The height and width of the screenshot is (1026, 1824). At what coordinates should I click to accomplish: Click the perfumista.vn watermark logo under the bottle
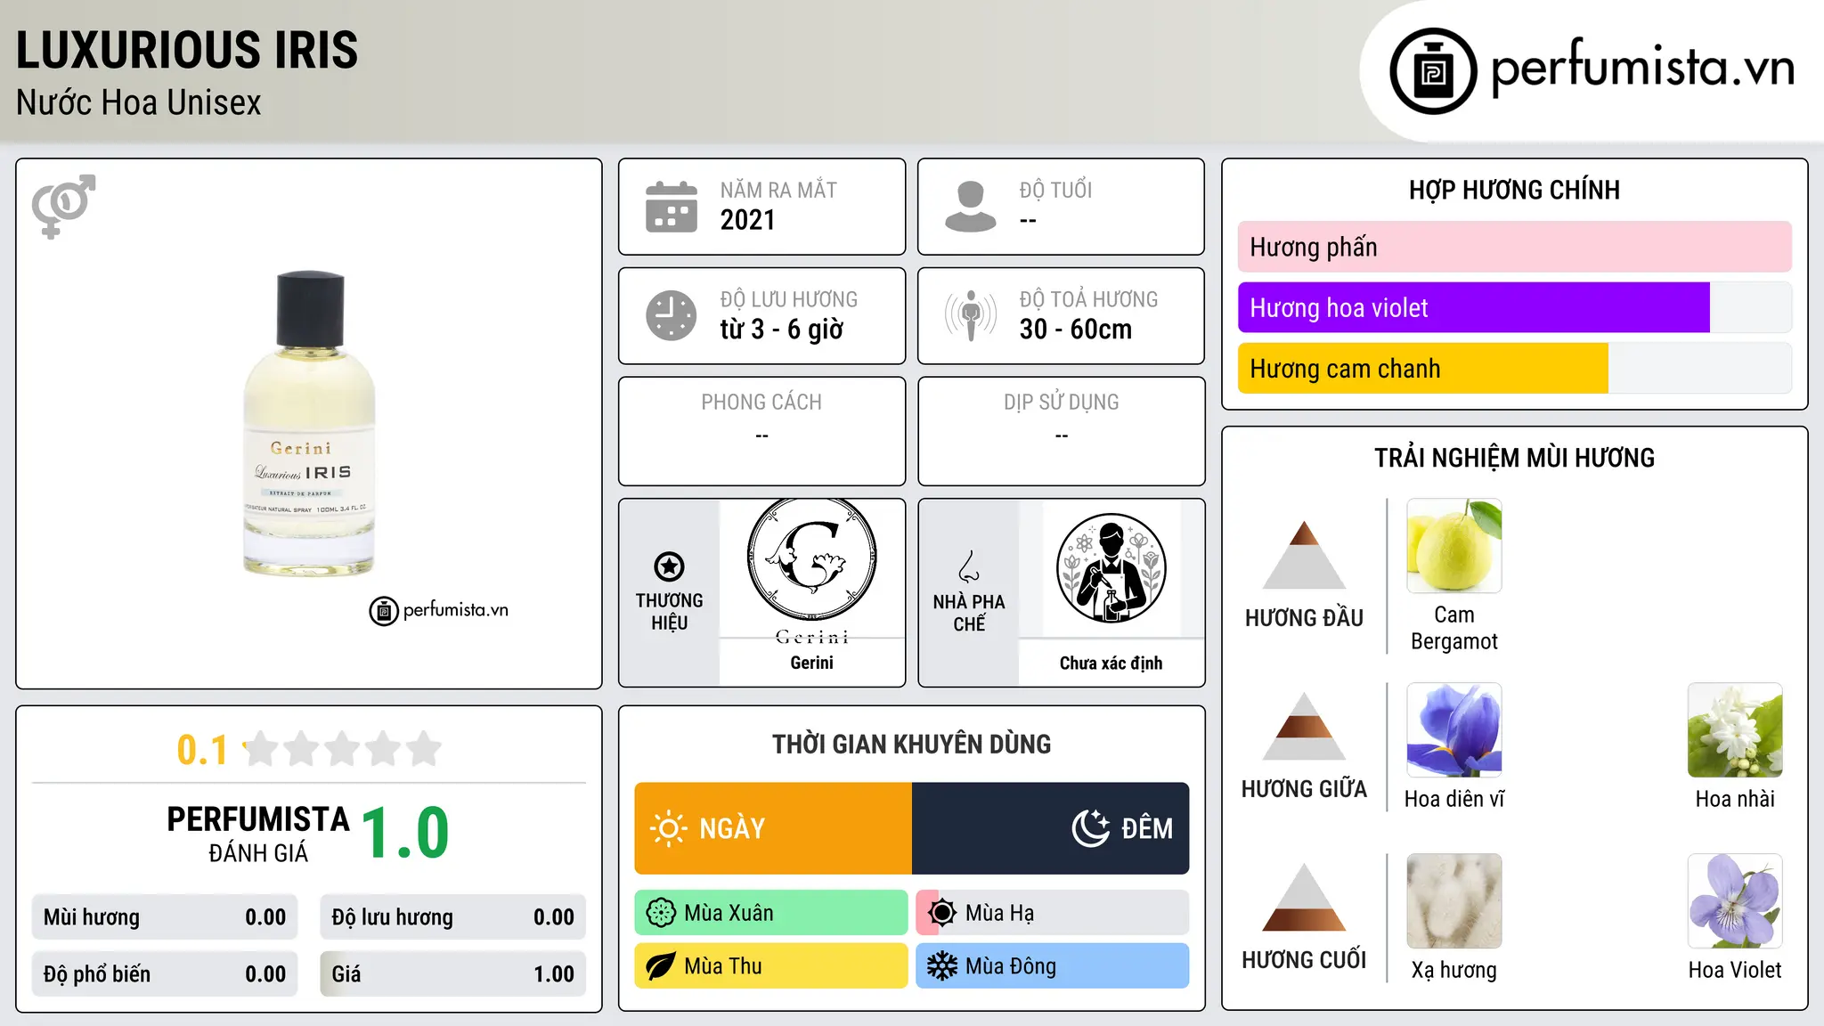439,611
